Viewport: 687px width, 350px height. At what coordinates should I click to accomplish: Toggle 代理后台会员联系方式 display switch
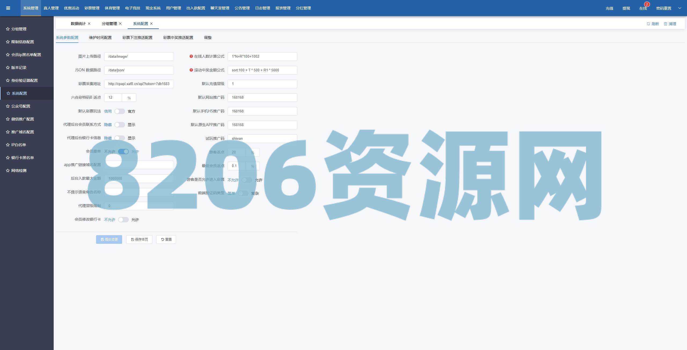click(120, 125)
